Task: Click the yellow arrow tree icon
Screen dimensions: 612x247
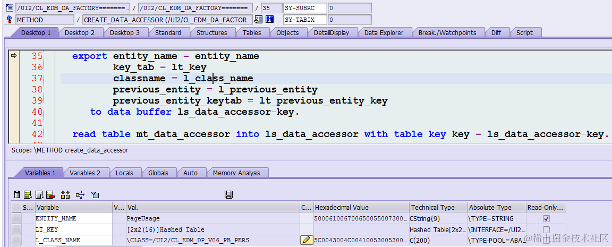Action: (80, 194)
